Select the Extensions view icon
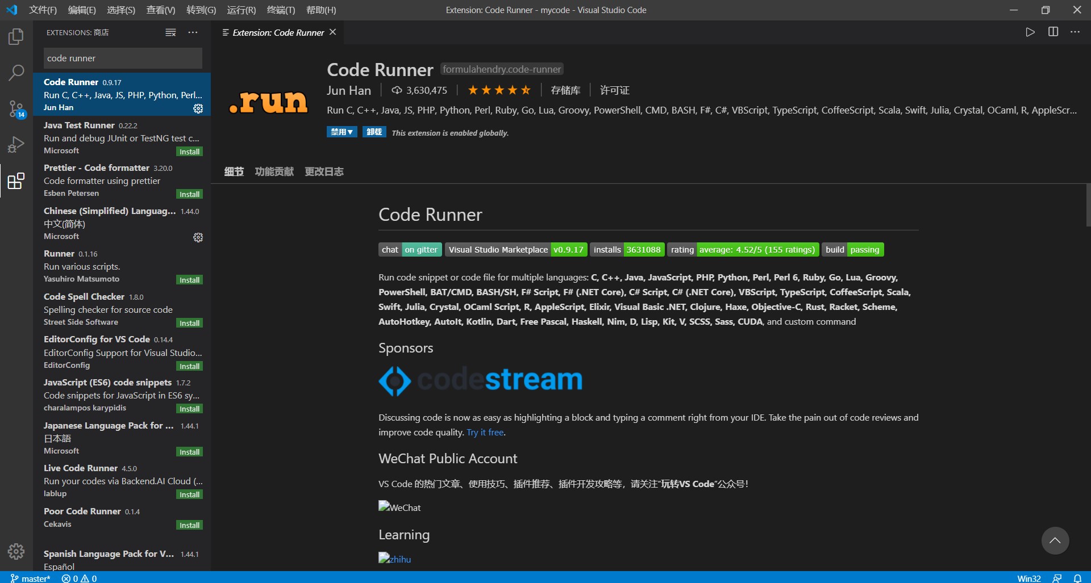Screen dimensions: 1091x583 click(x=16, y=181)
